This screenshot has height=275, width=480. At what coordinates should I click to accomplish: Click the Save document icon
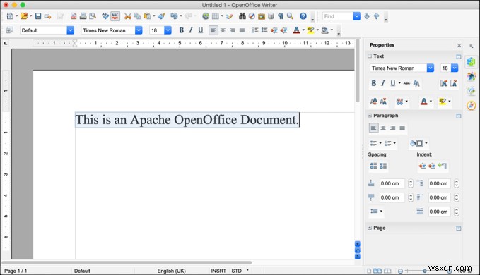38,16
